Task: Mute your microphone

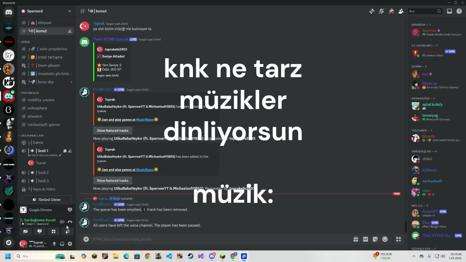Action: click(x=54, y=244)
